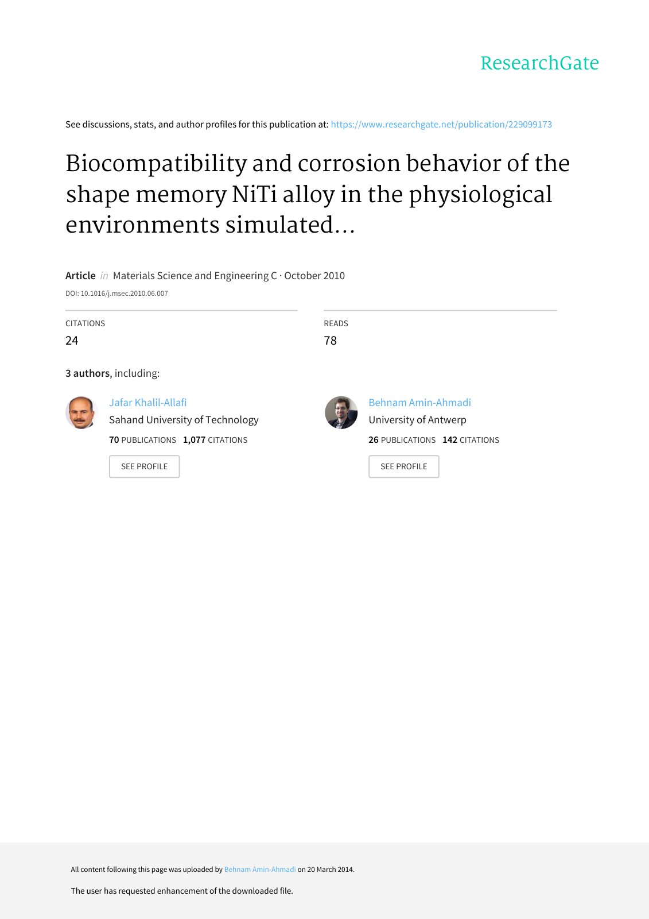
Task: Click SEE PROFILE button under Jafar Khalil-Allafi
Action: [145, 466]
